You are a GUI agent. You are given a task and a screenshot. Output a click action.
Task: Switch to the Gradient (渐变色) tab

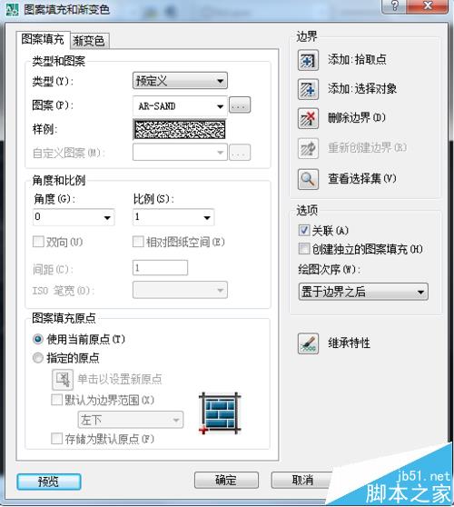89,41
